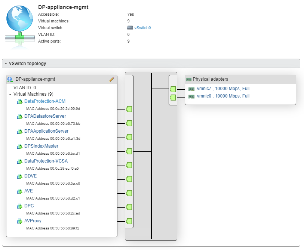
Task: Click the VM icon beside DataProtection-ACM
Action: 20,102
